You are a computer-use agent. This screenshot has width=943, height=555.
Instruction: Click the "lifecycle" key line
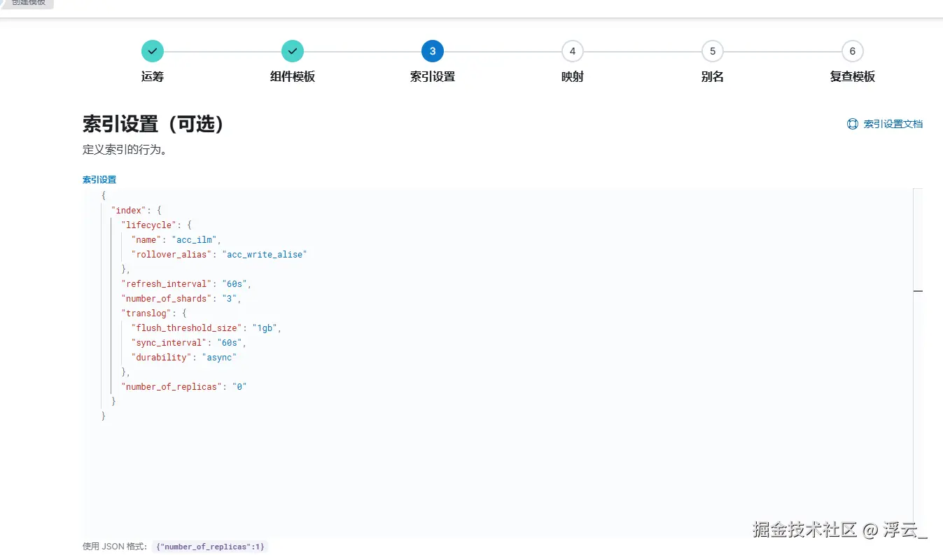pyautogui.click(x=156, y=225)
